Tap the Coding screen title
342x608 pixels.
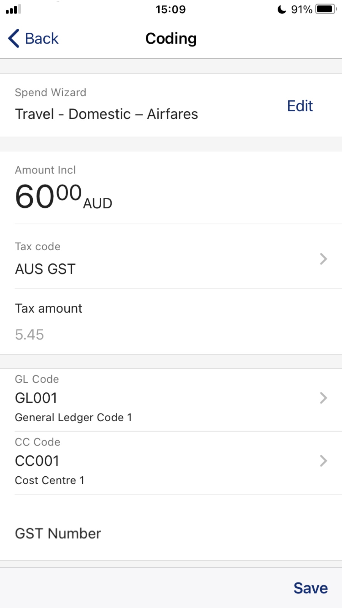171,39
